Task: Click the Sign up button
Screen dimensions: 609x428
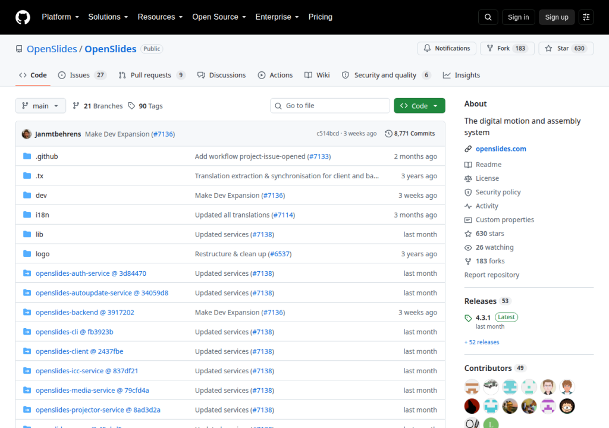Action: pyautogui.click(x=556, y=17)
